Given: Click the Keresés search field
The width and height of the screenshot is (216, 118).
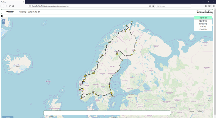Looking at the screenshot, I should (173, 6).
